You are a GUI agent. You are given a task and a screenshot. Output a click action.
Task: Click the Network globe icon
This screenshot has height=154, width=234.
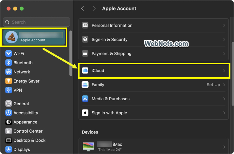[x=9, y=72]
